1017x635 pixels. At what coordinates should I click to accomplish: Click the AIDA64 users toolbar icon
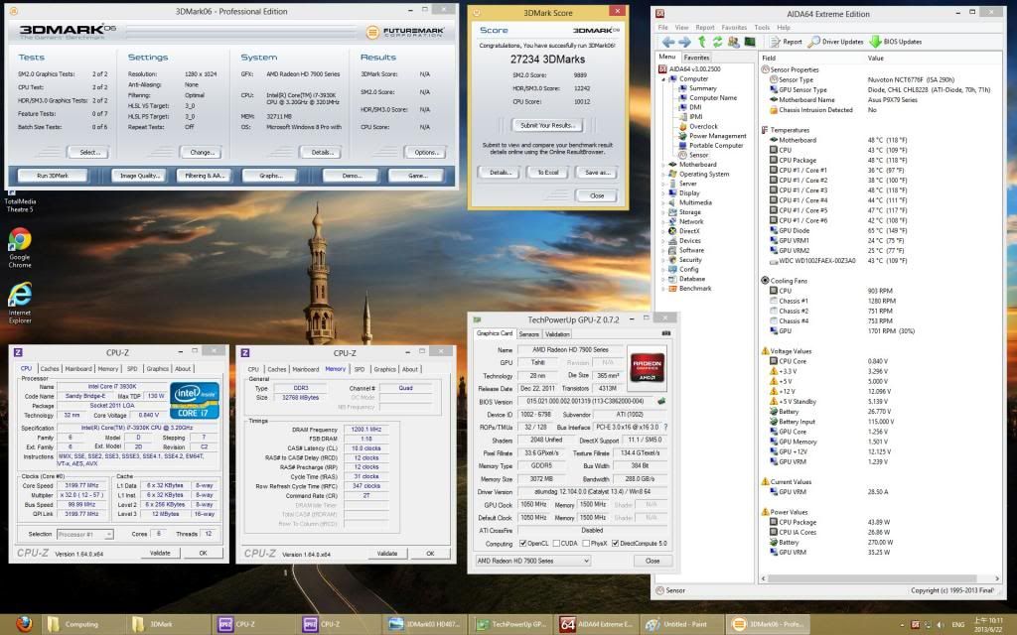(734, 42)
